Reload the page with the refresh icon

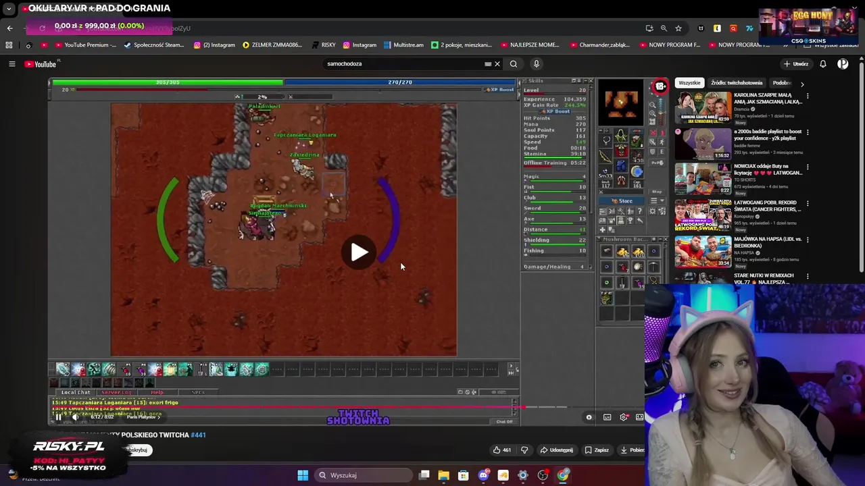[x=42, y=28]
